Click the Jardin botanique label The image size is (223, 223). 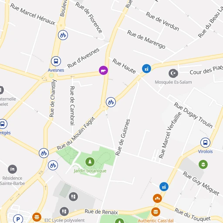coord(90,171)
